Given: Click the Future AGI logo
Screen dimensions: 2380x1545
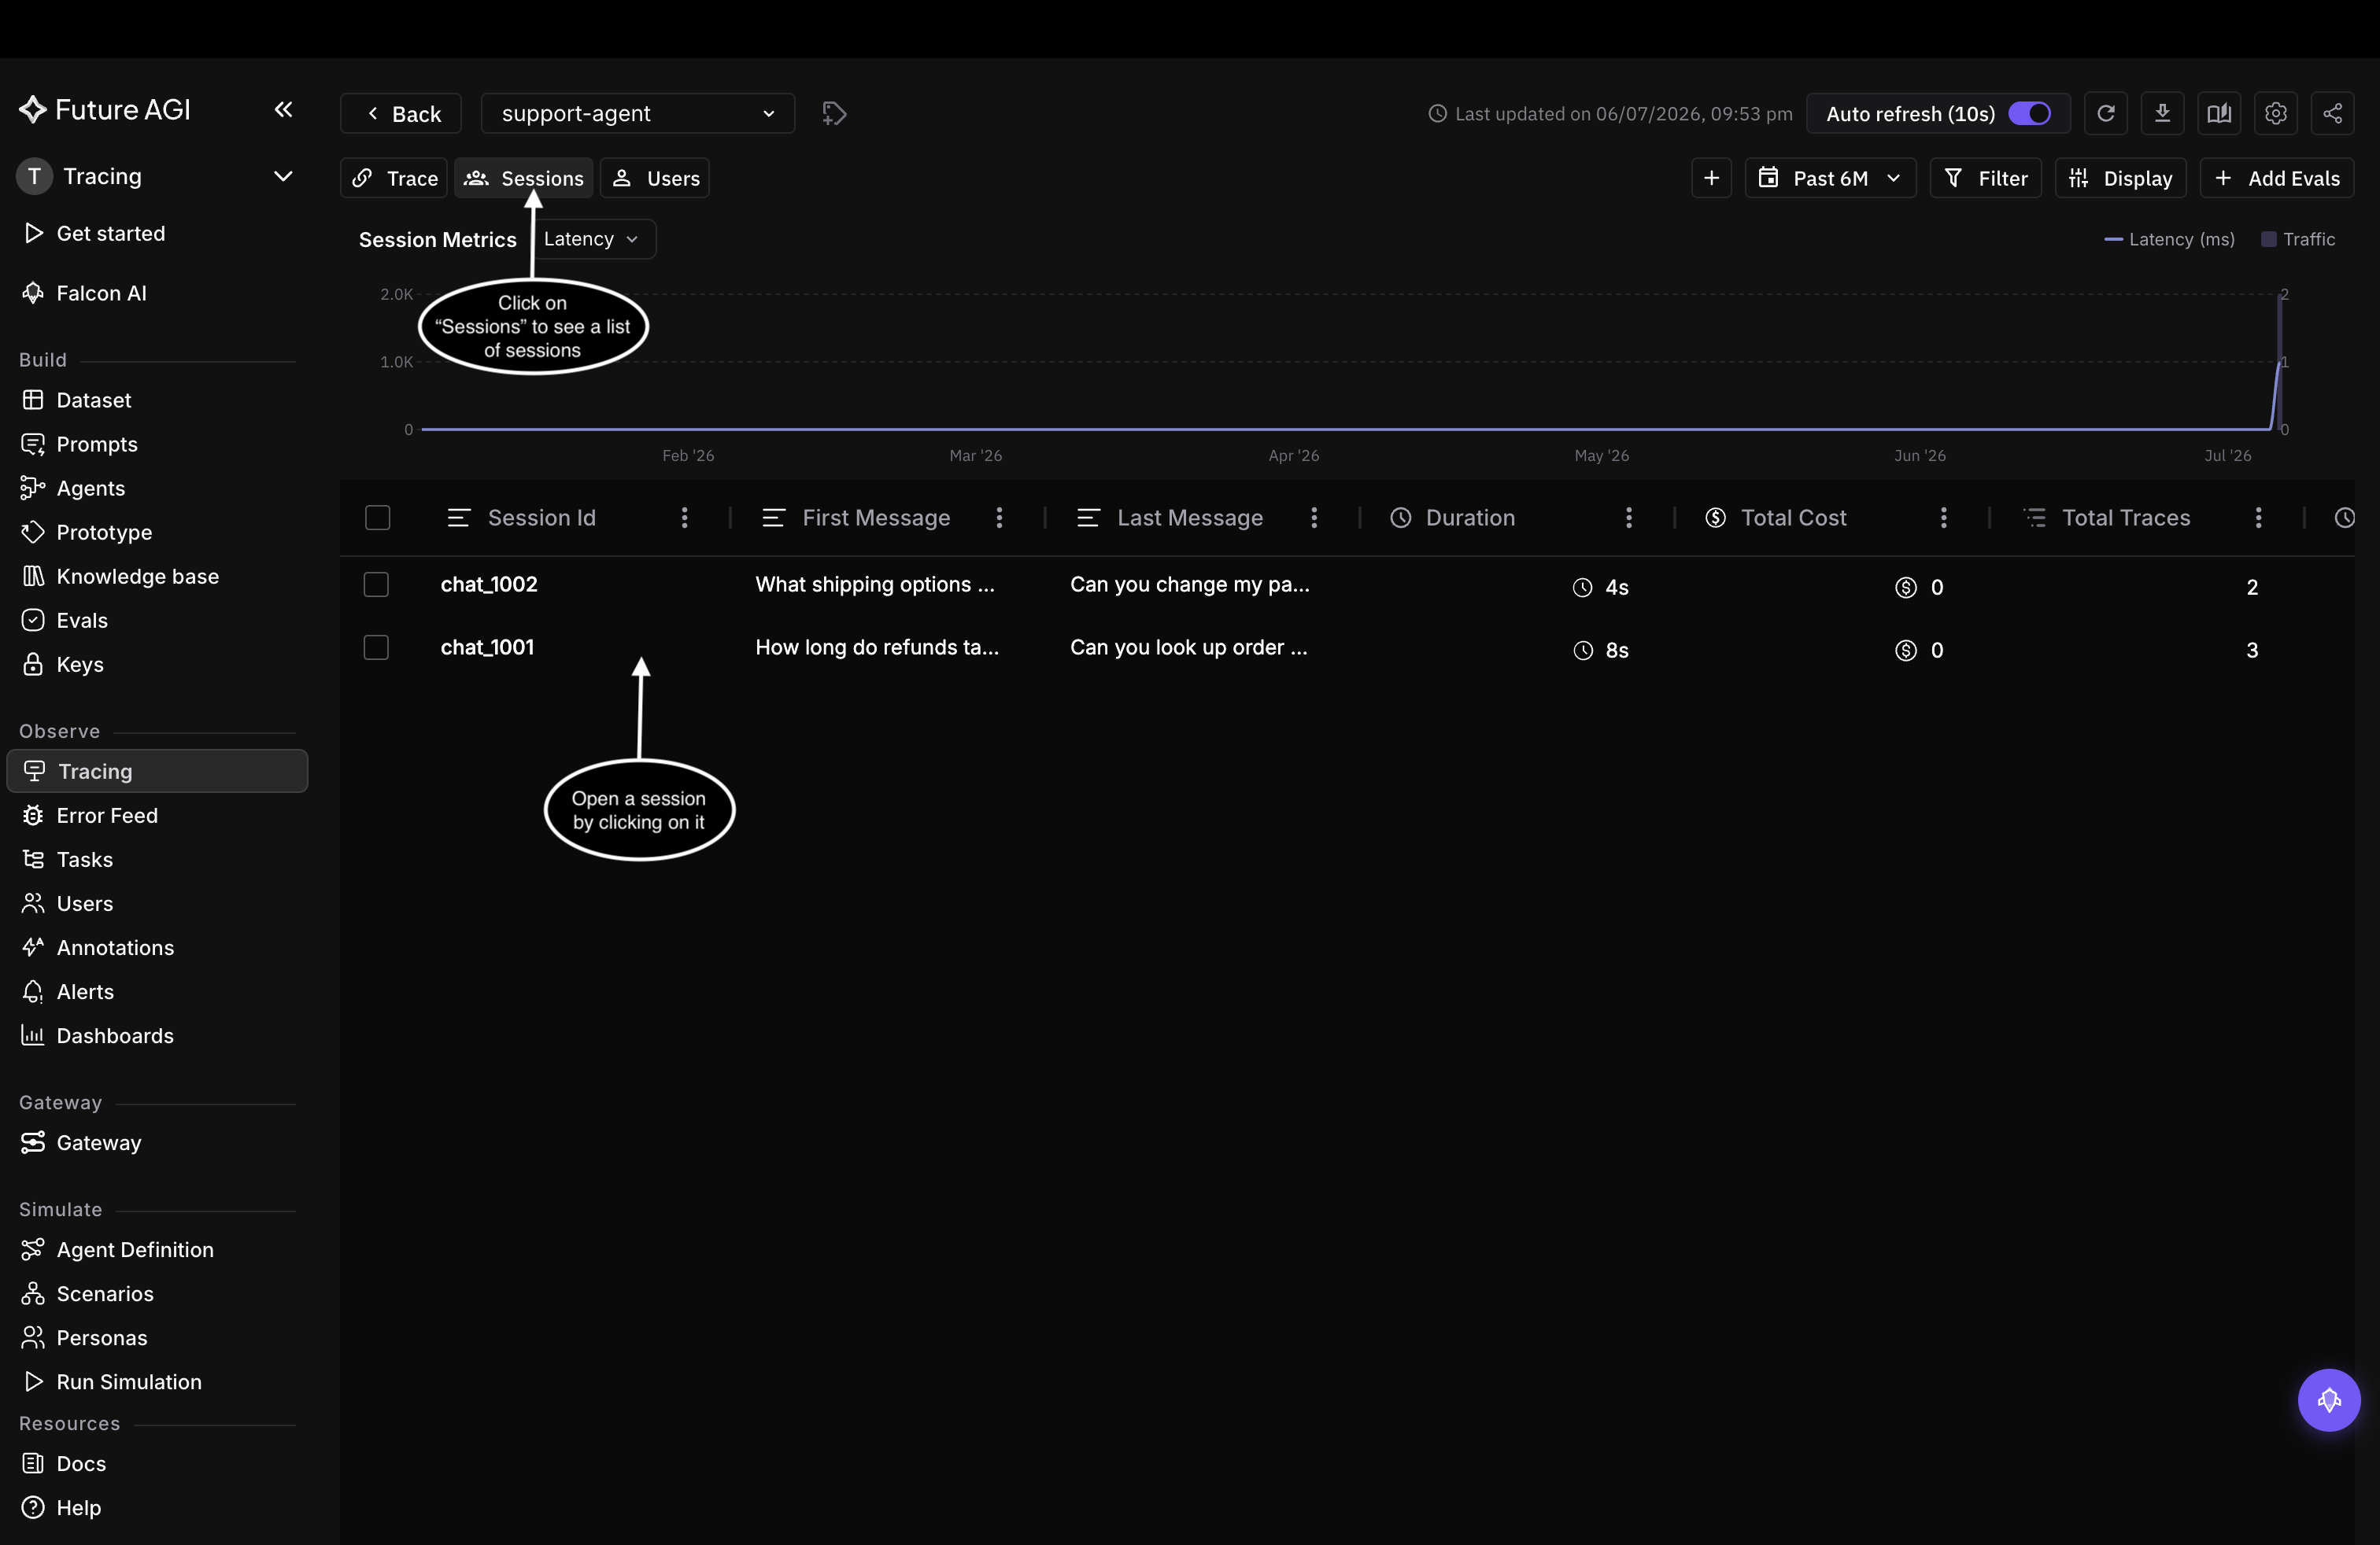Looking at the screenshot, I should (x=105, y=109).
